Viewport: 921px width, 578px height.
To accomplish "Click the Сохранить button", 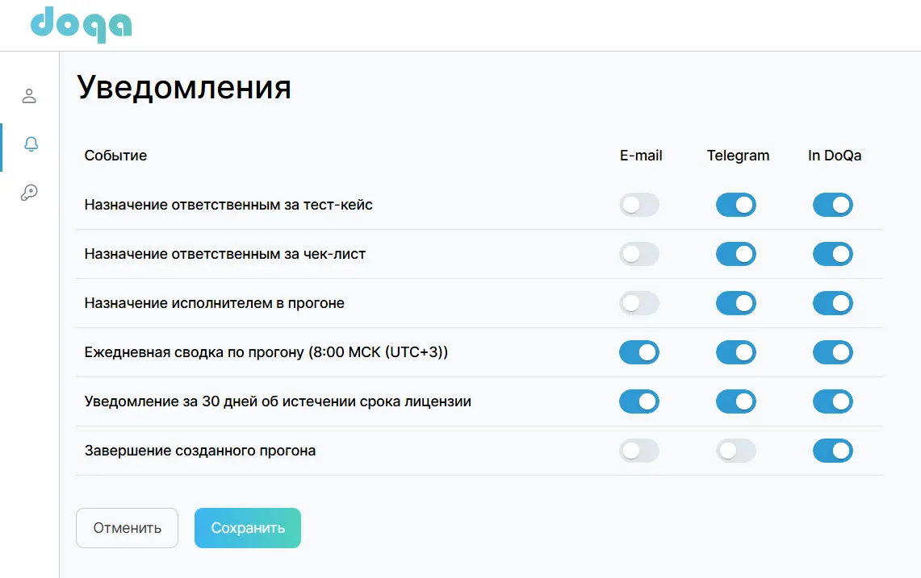I will 247,528.
